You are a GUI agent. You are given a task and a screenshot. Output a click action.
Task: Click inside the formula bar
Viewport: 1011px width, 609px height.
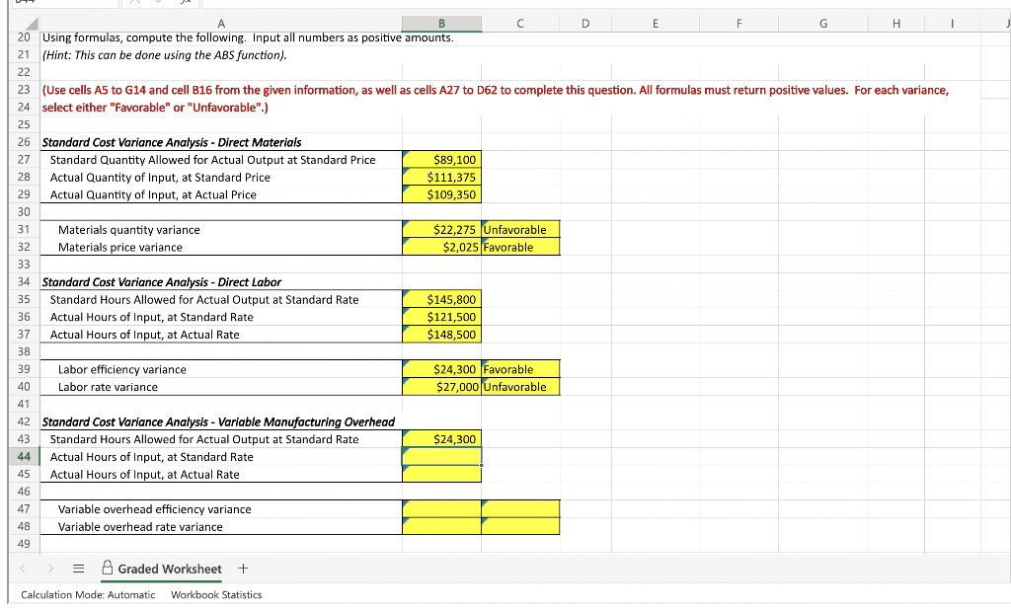click(x=395, y=4)
